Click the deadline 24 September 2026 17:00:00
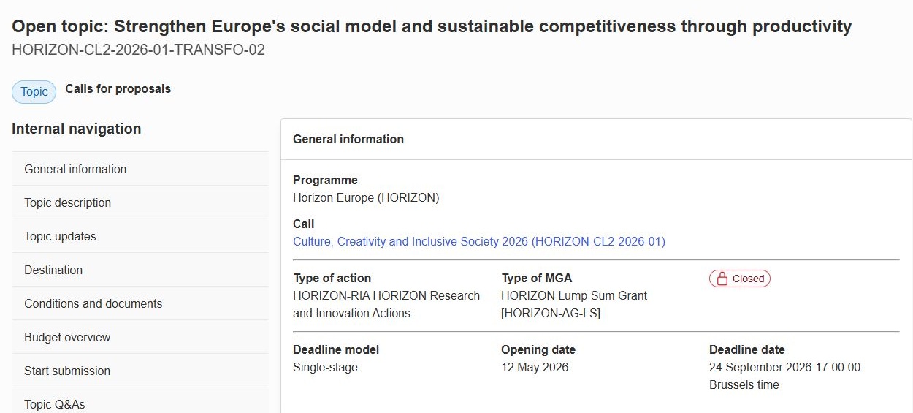913x413 pixels. pyautogui.click(x=785, y=367)
